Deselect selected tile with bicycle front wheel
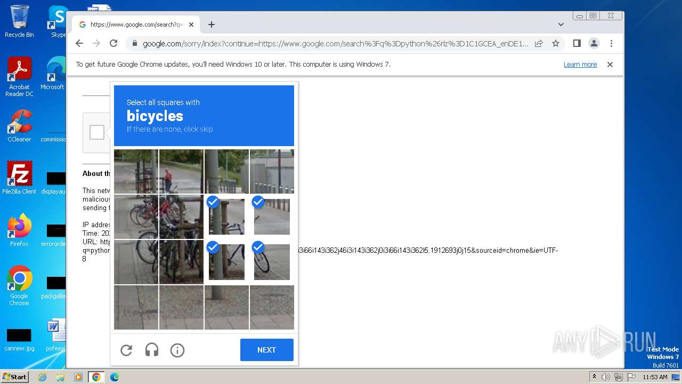The height and width of the screenshot is (384, 682). click(x=272, y=262)
